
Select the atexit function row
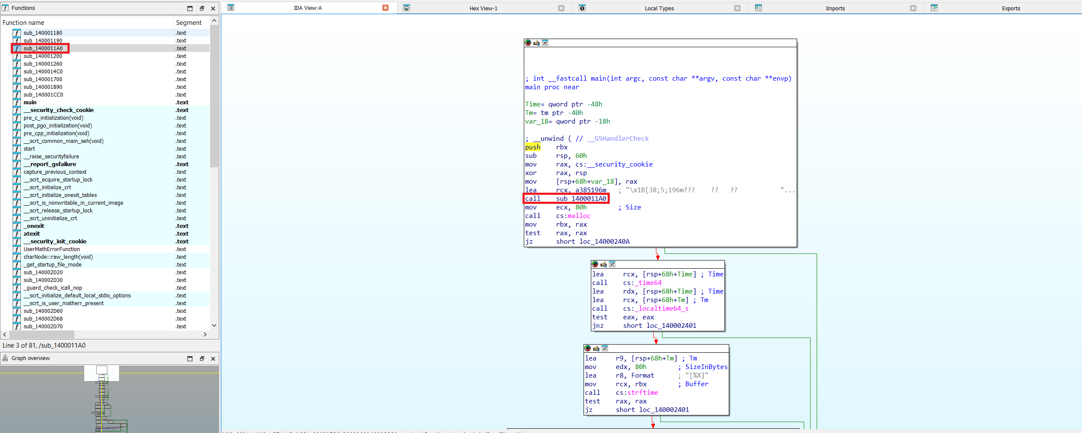point(105,234)
